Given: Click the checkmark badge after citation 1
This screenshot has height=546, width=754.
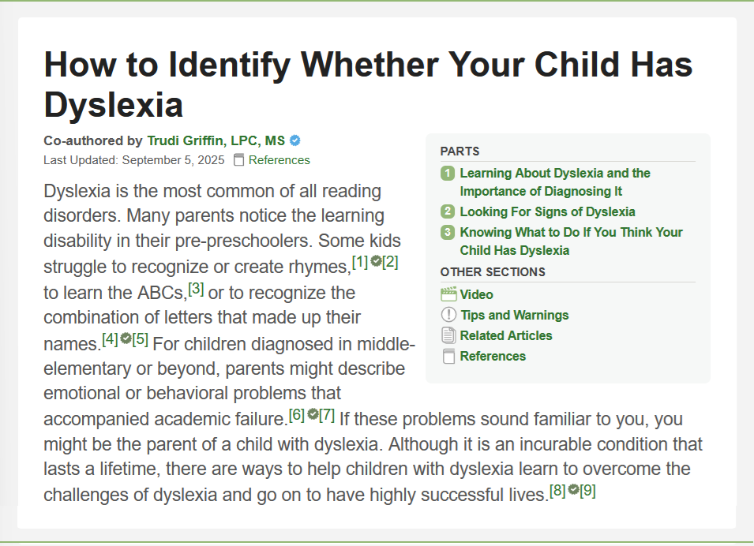Looking at the screenshot, I should pos(376,260).
